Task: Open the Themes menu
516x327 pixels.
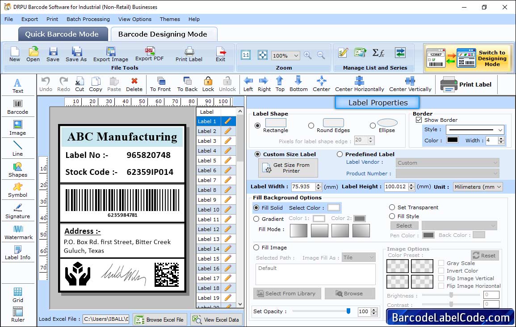Action: pyautogui.click(x=170, y=19)
